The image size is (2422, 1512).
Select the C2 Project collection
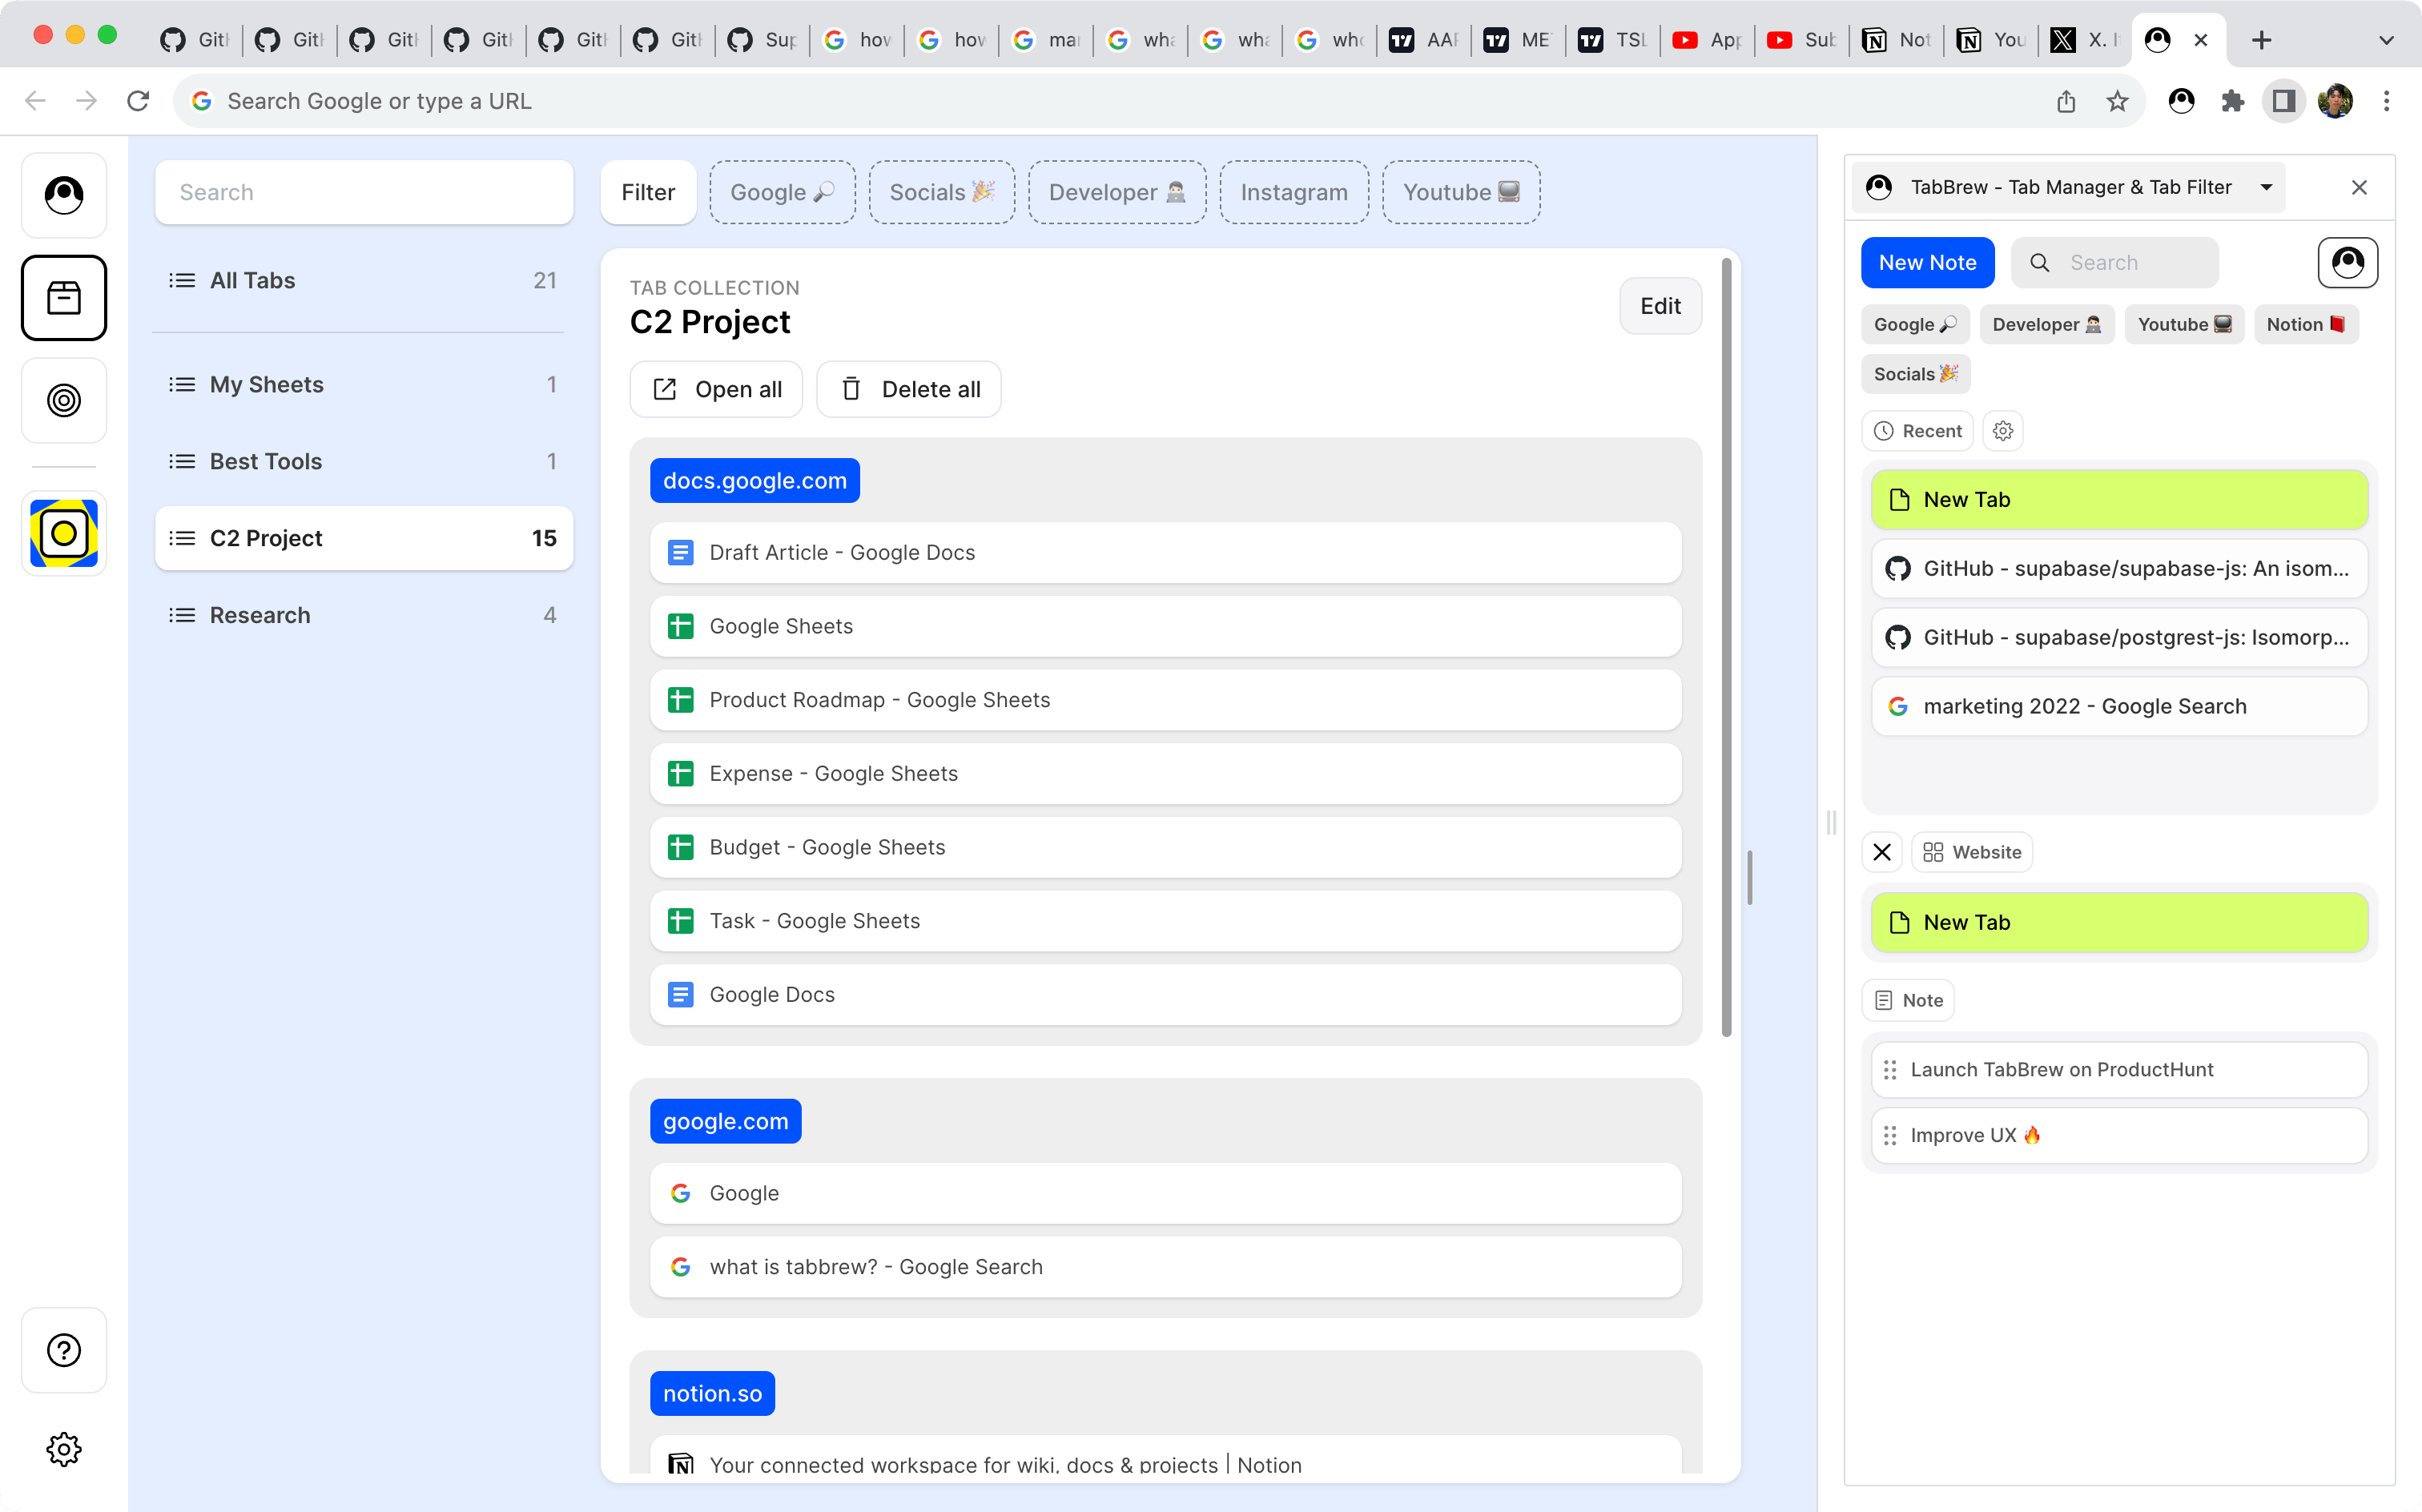point(363,538)
